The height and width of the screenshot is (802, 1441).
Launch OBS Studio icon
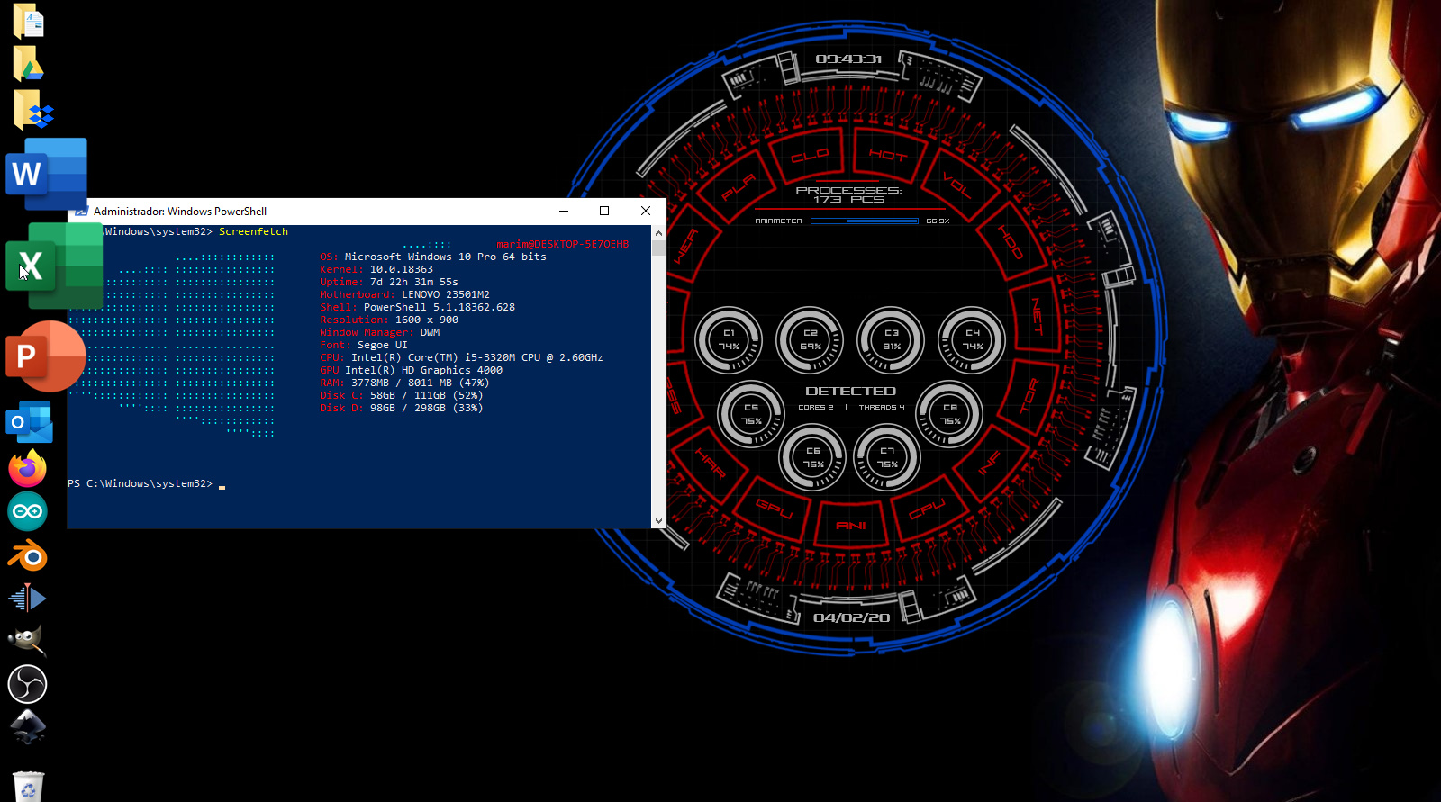pos(27,684)
